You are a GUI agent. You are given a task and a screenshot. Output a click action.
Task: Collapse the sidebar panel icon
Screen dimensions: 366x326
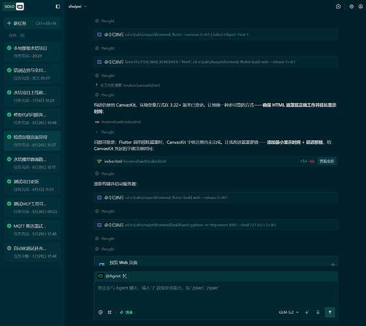pos(58,7)
